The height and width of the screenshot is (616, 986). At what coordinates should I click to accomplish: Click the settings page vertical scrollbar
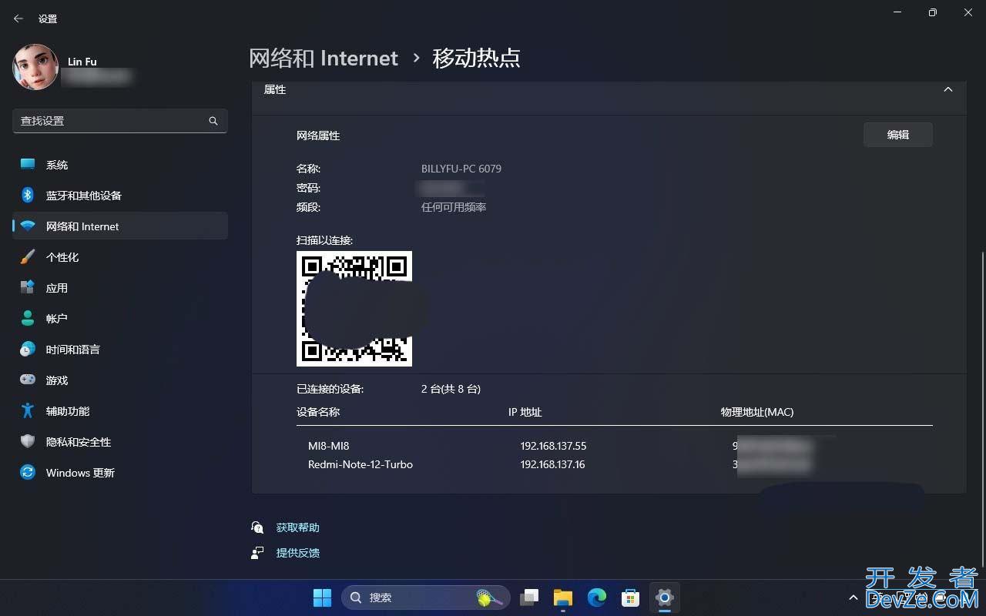pos(981,408)
